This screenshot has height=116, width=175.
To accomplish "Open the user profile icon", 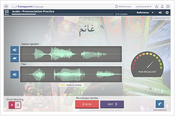I will 157,7.
